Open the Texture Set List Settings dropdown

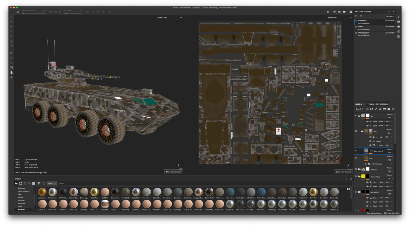390,16
